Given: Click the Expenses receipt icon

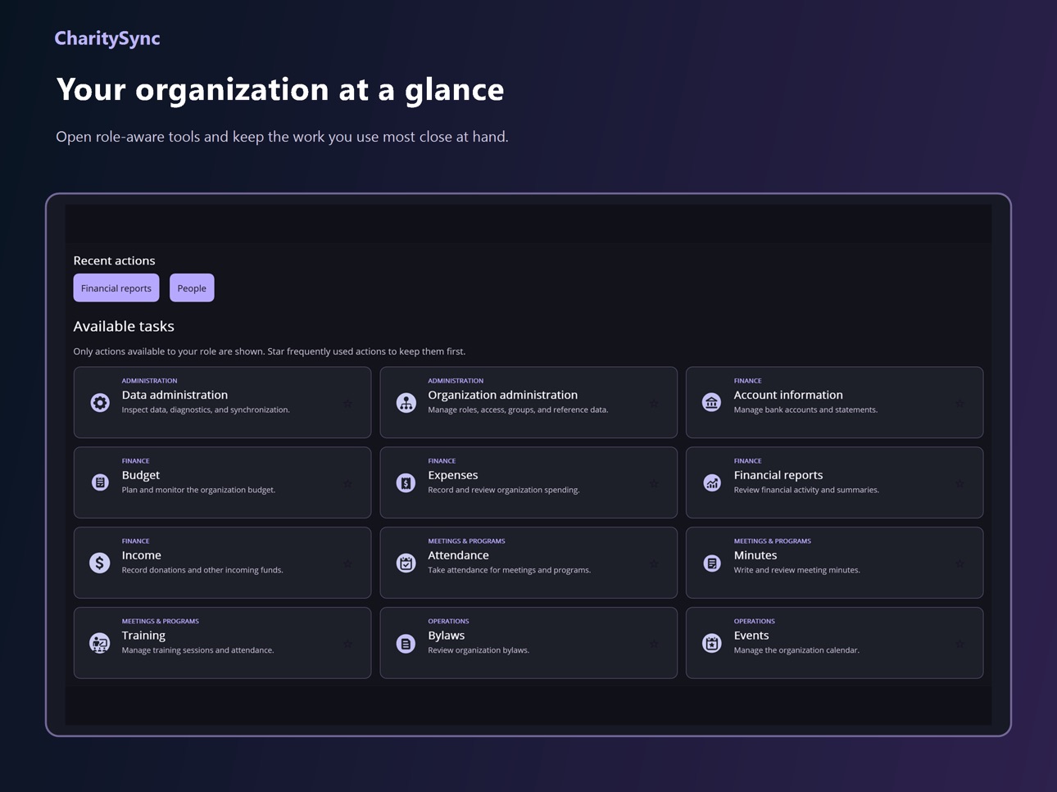Looking at the screenshot, I should pyautogui.click(x=406, y=482).
